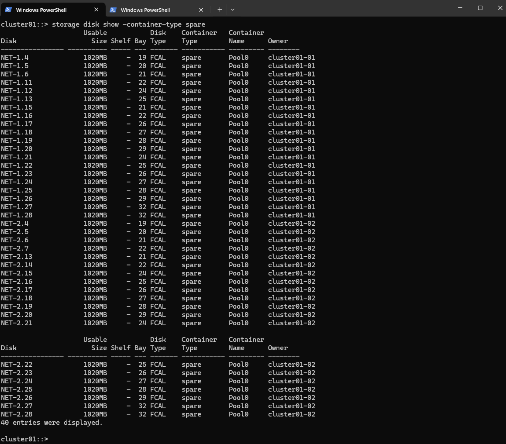Maximize the terminal window
506x444 pixels.
[x=480, y=8]
